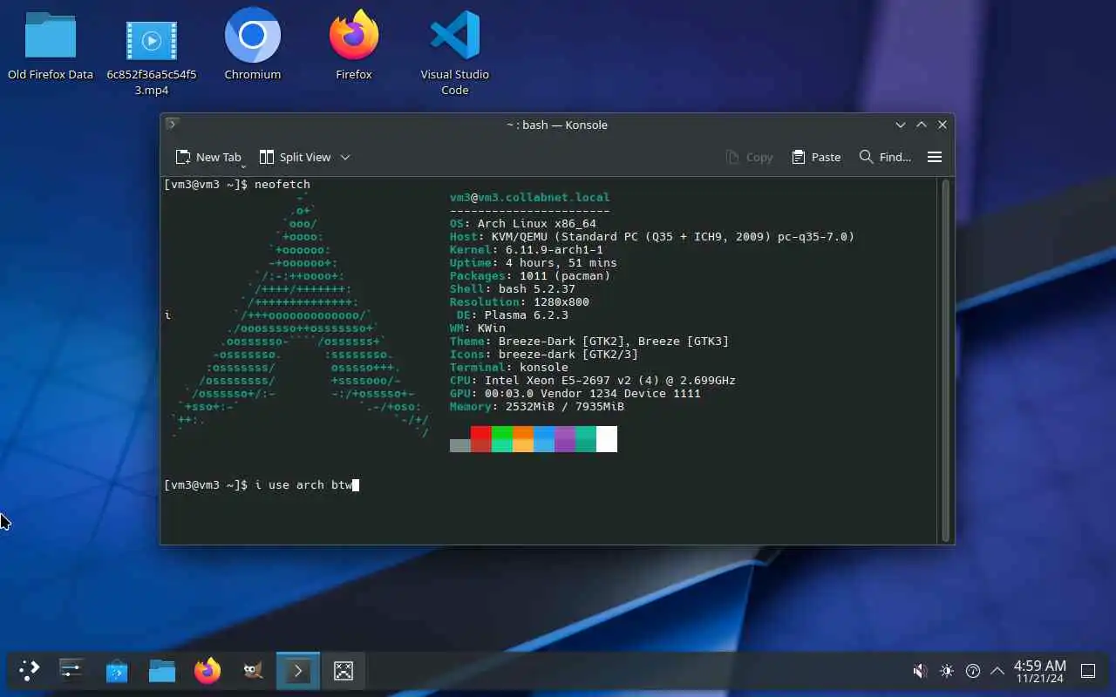Click the Peek at Desktop button

pos(1088,671)
